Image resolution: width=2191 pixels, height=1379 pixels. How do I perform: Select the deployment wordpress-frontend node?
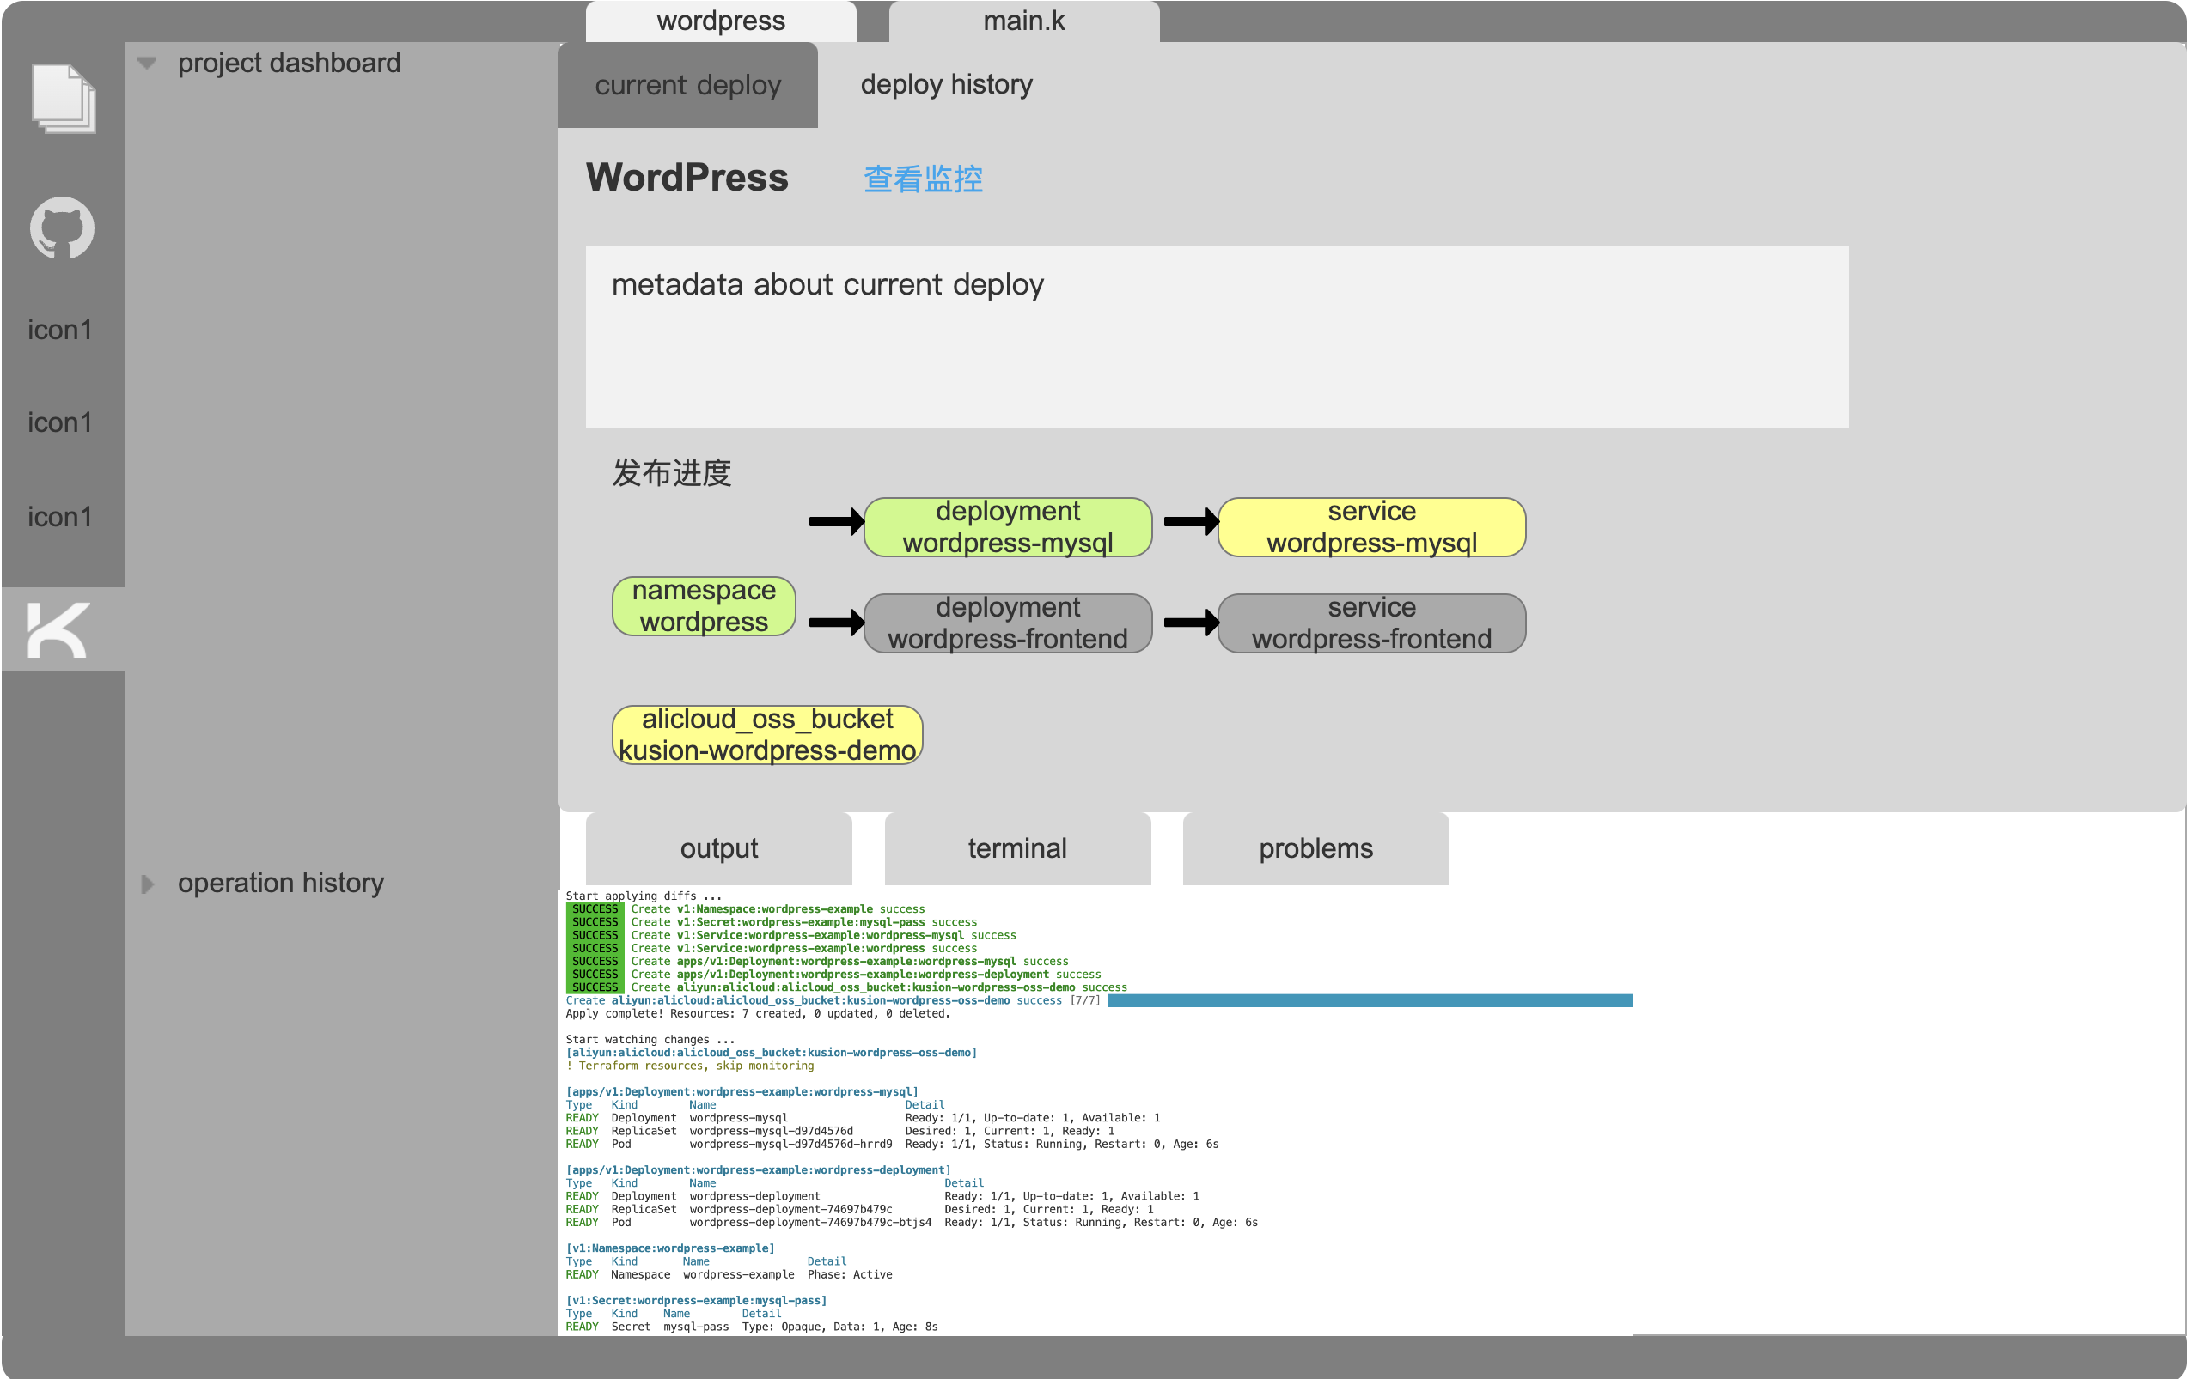click(x=1008, y=623)
